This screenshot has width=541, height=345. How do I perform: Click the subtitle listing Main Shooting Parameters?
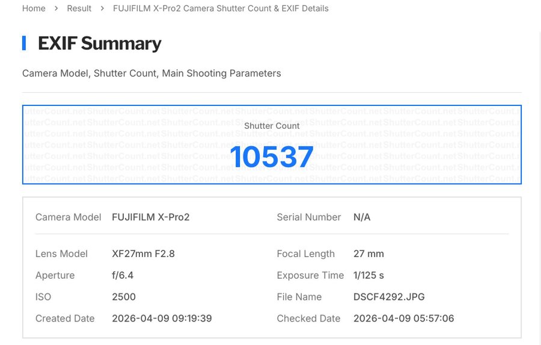click(x=151, y=73)
